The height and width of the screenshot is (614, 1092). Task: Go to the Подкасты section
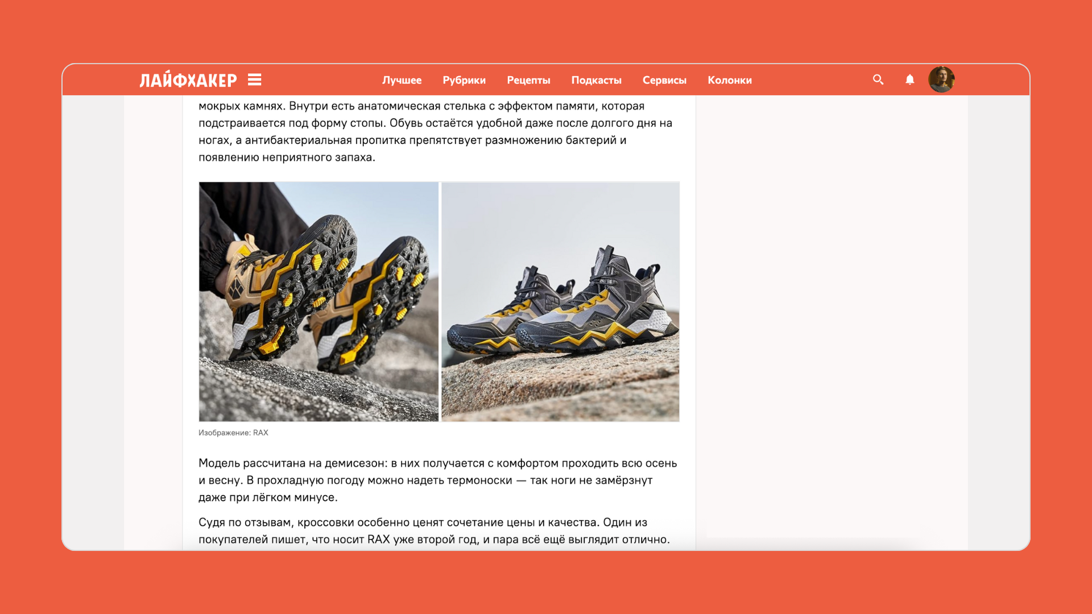click(x=596, y=80)
